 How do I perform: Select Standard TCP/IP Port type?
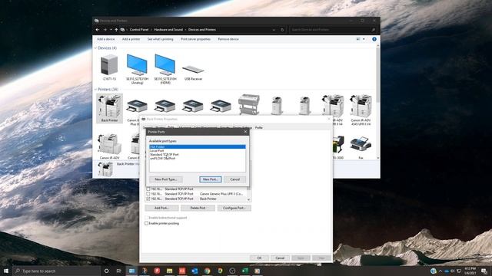click(198, 154)
